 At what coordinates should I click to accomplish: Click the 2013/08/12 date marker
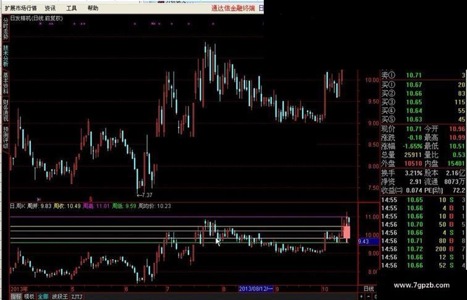256,289
